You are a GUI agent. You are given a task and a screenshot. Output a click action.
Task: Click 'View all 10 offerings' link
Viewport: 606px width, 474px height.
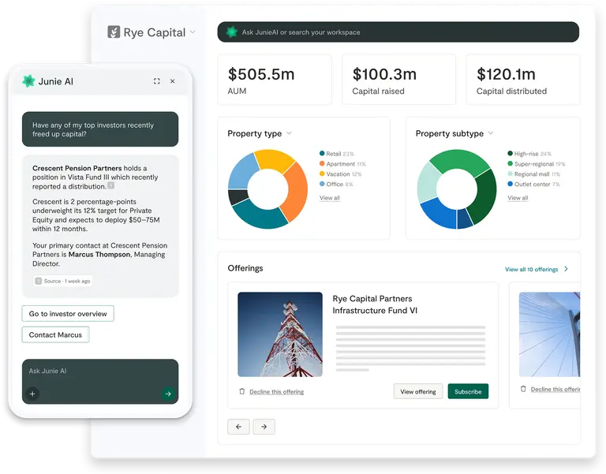click(531, 269)
